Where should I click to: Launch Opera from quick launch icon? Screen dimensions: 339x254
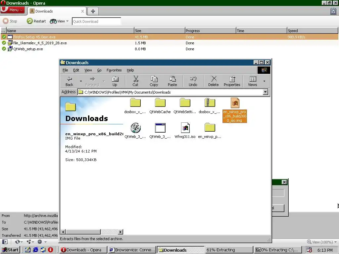point(50,250)
